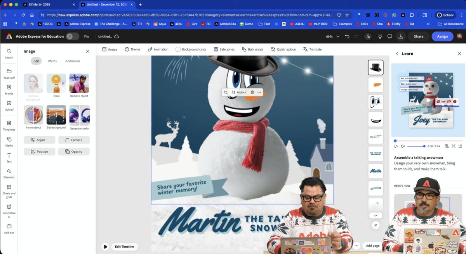Switch to the Effects tab
Screen dimensions: 466x254
pyautogui.click(x=52, y=61)
